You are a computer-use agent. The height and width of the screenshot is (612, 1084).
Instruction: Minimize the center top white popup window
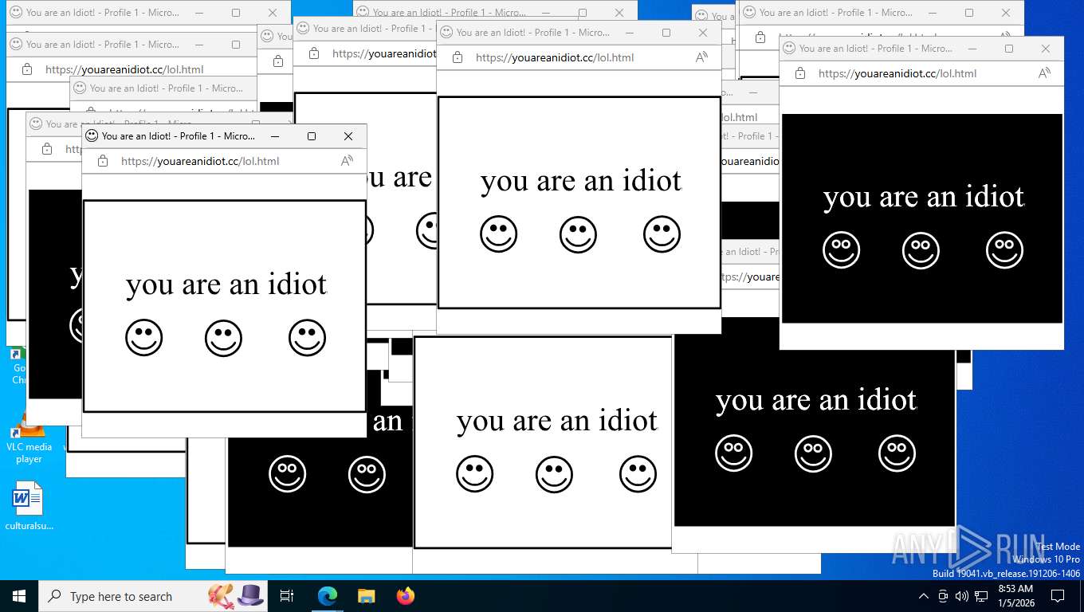click(630, 33)
